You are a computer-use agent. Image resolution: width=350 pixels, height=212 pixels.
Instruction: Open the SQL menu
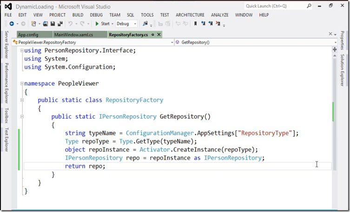[130, 15]
